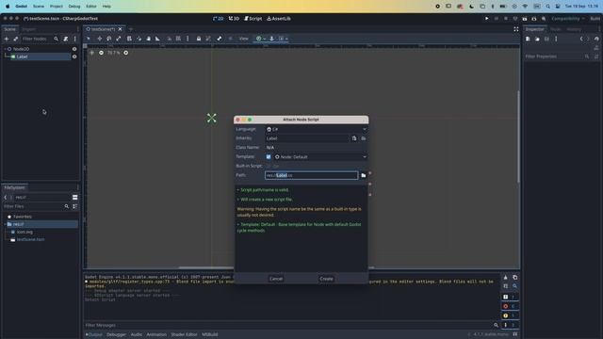Open snapping options three-dot menu

(x=187, y=39)
